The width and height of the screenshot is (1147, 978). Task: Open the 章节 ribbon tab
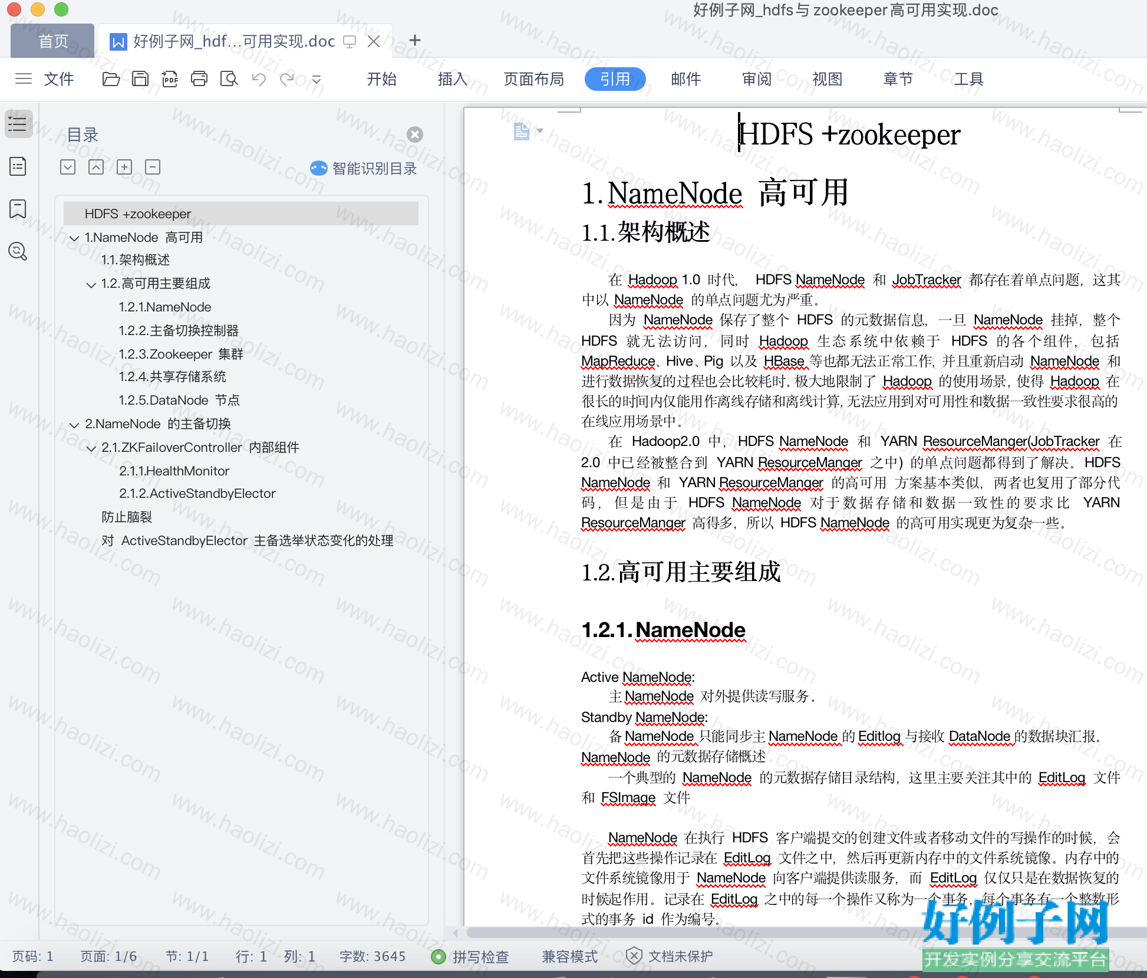click(x=898, y=79)
